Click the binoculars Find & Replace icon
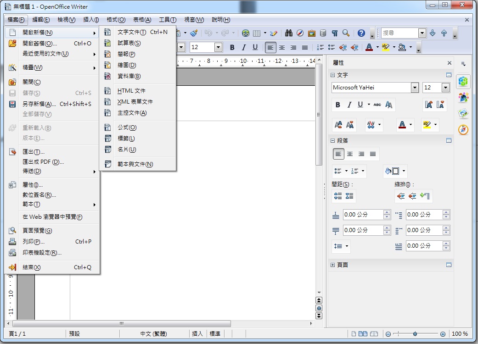 (x=289, y=33)
